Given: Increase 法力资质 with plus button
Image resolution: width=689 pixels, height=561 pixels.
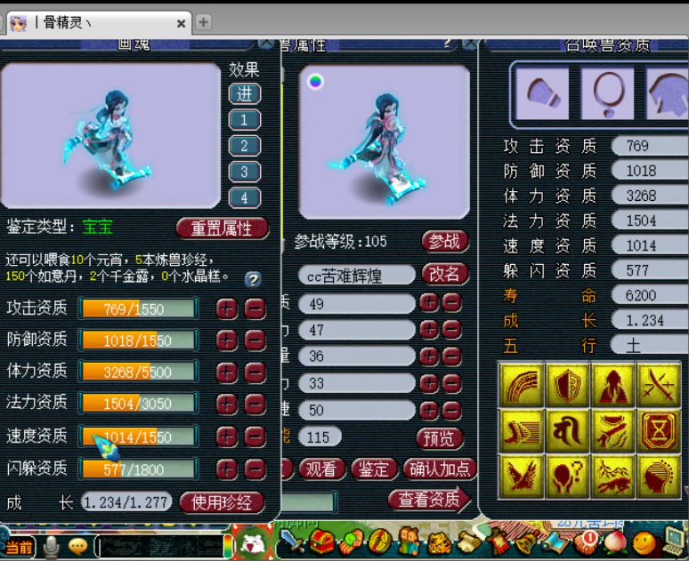Looking at the screenshot, I should (227, 404).
